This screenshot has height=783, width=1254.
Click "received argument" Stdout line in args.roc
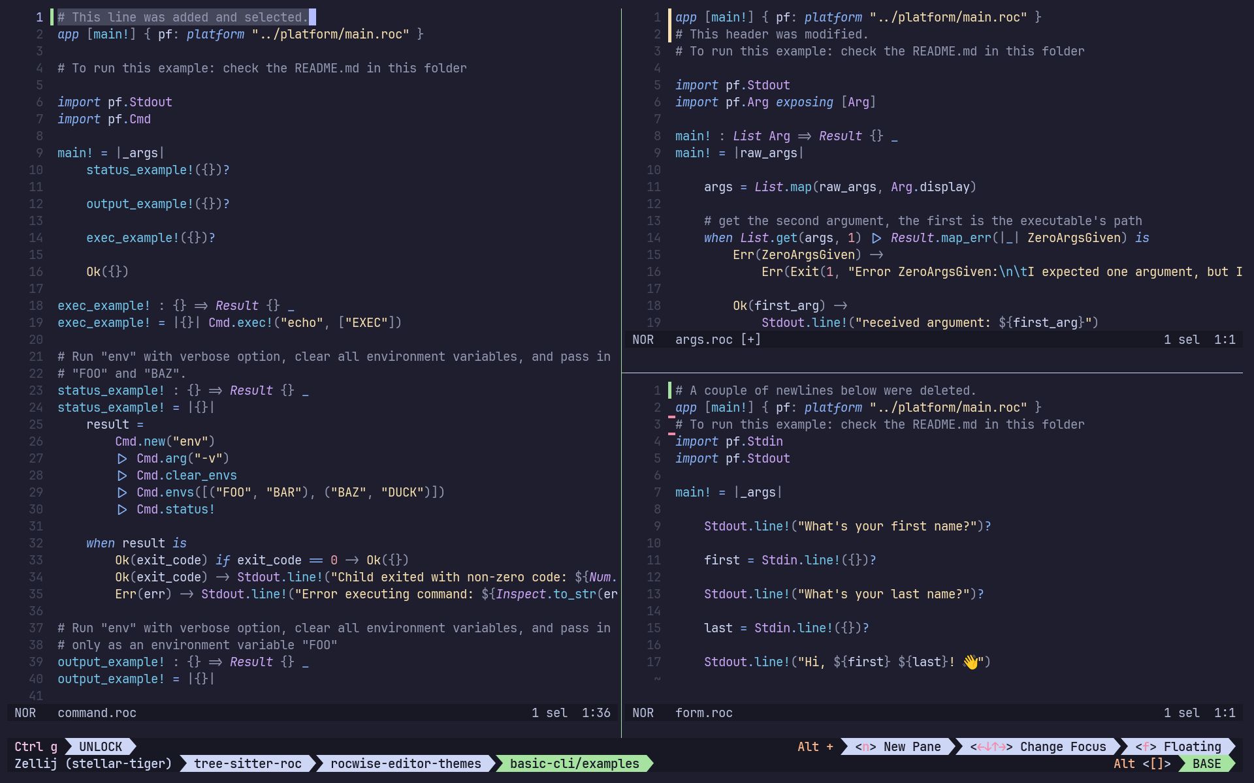click(930, 322)
